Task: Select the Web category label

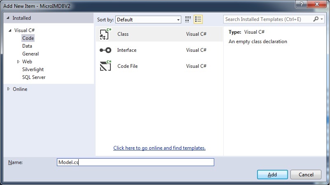Action: point(27,62)
